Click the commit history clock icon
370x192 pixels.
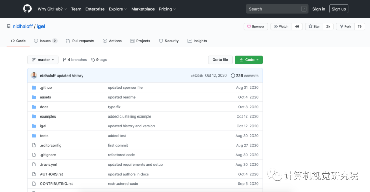pyautogui.click(x=233, y=76)
